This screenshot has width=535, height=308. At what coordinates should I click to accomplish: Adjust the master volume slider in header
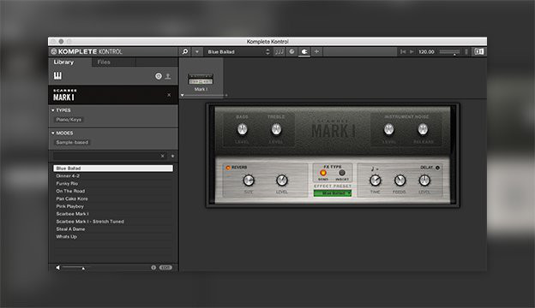(x=449, y=51)
